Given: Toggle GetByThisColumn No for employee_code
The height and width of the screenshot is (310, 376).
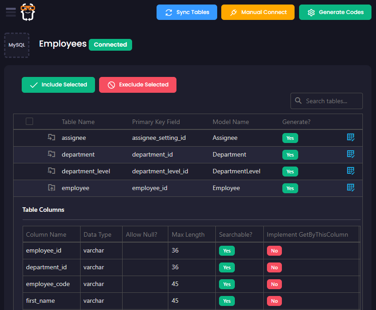Looking at the screenshot, I should click(274, 284).
